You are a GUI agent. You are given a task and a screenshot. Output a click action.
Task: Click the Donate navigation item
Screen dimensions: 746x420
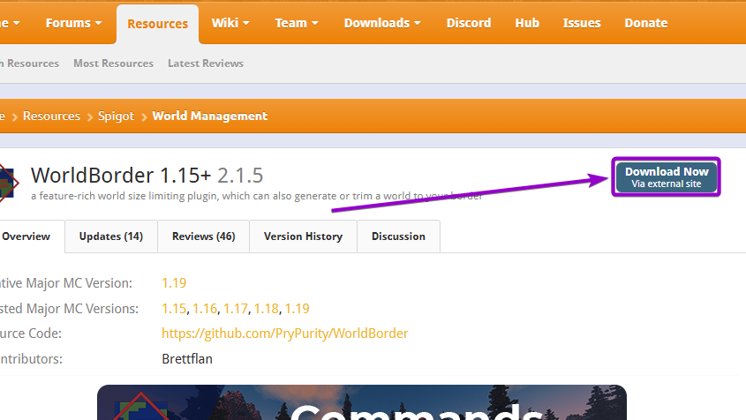(646, 23)
